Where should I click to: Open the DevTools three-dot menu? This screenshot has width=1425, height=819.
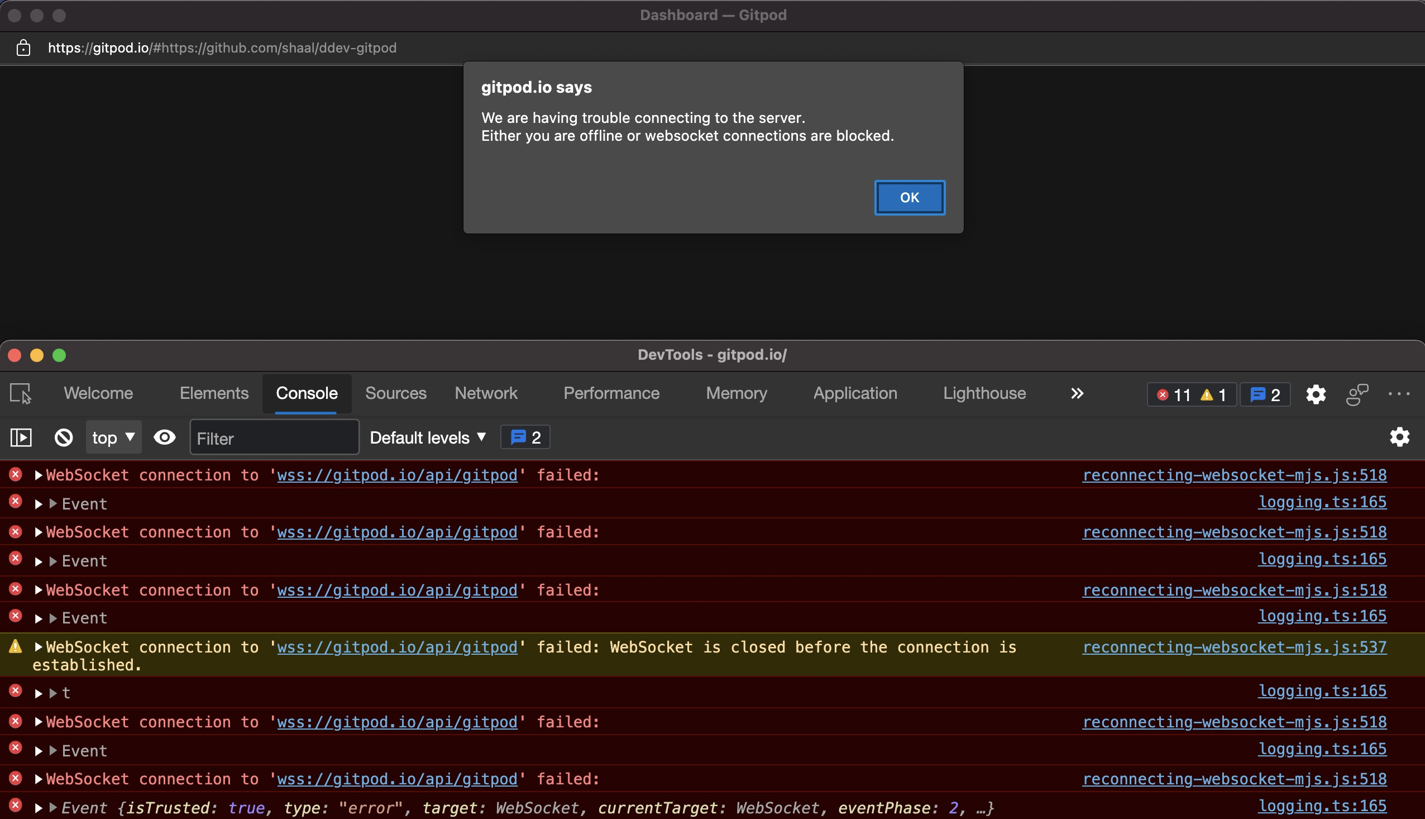tap(1400, 394)
